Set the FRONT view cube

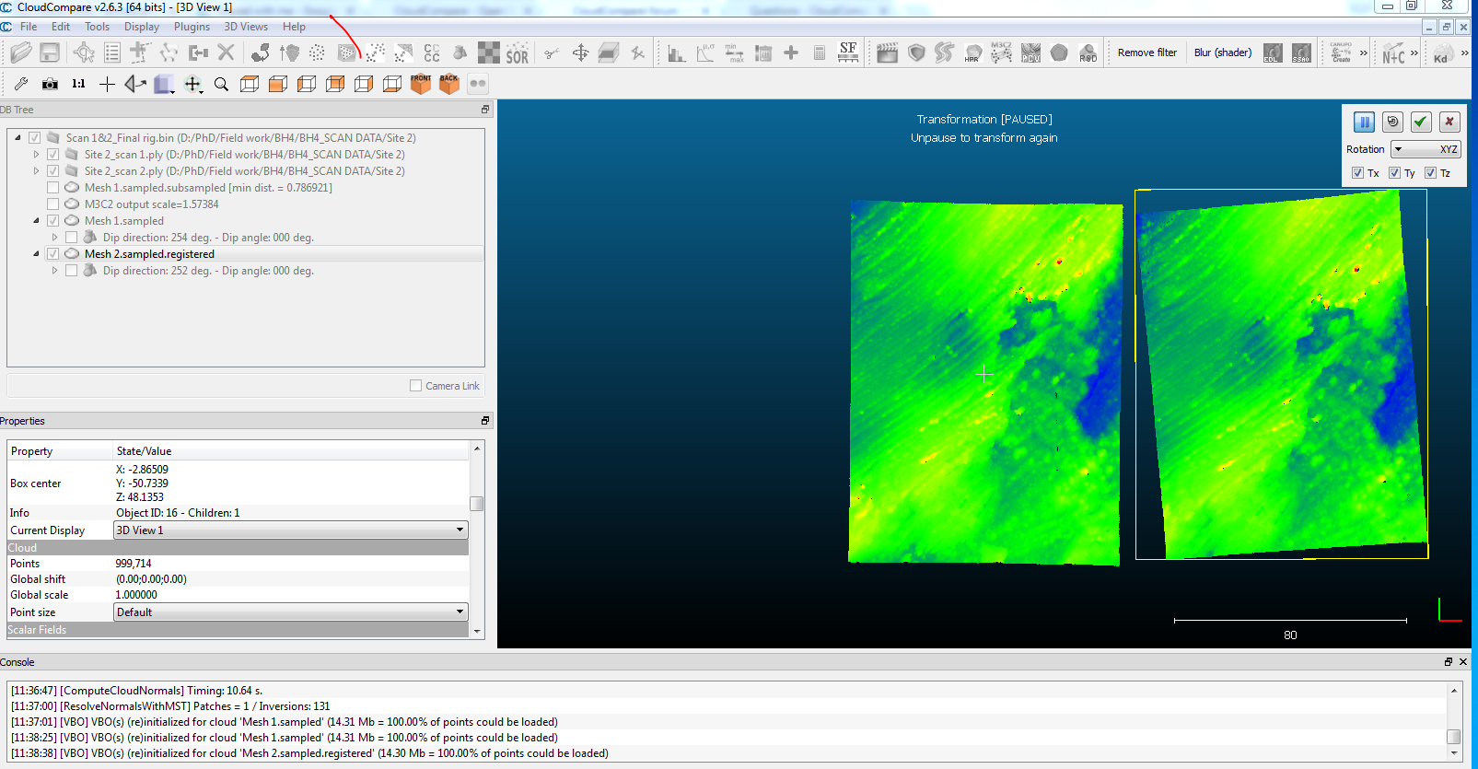point(421,84)
